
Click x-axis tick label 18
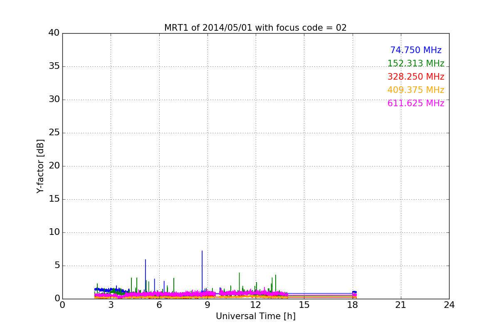352,305
